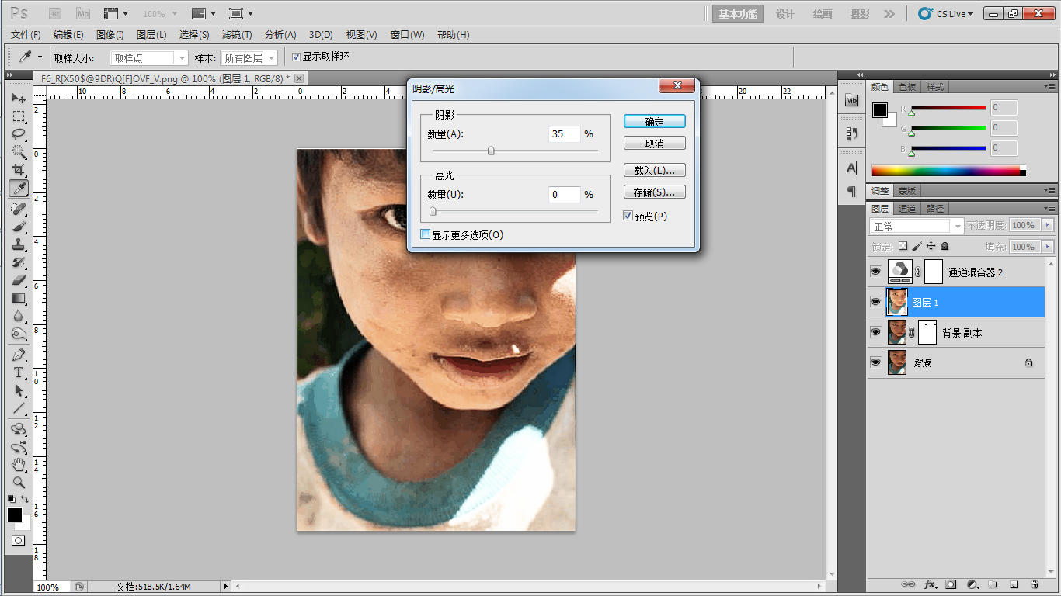This screenshot has height=596, width=1061.
Task: Click 确定 in the 阴影/高光 dialog
Action: [655, 122]
